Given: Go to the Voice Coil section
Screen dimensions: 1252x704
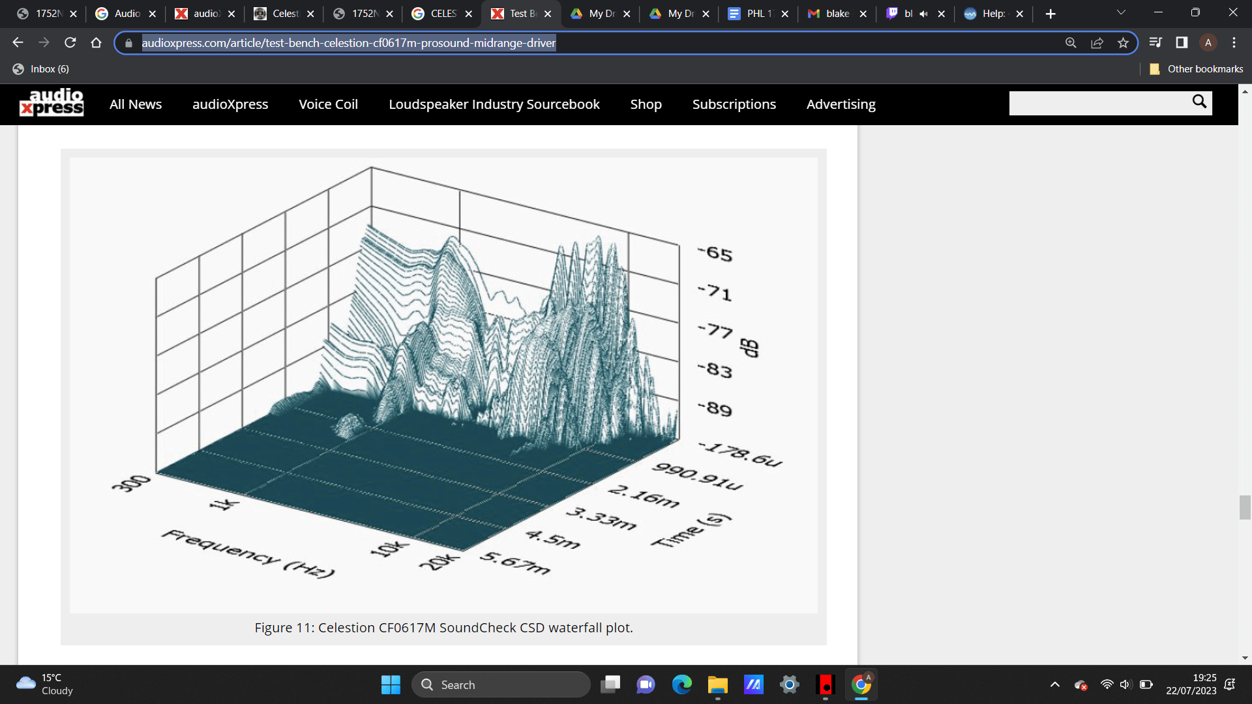Looking at the screenshot, I should pyautogui.click(x=328, y=104).
